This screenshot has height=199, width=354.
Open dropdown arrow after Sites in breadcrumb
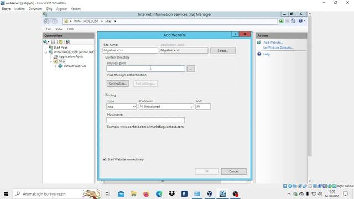[x=115, y=22]
